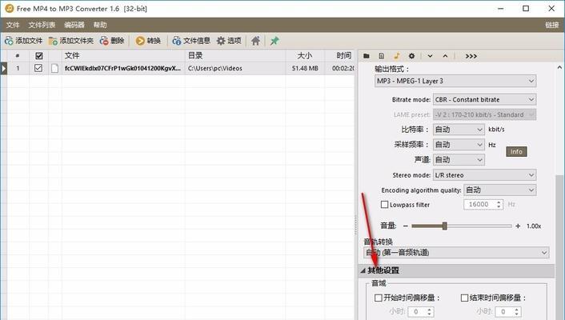Start conversion with the 转换 button
The height and width of the screenshot is (320, 565).
148,41
